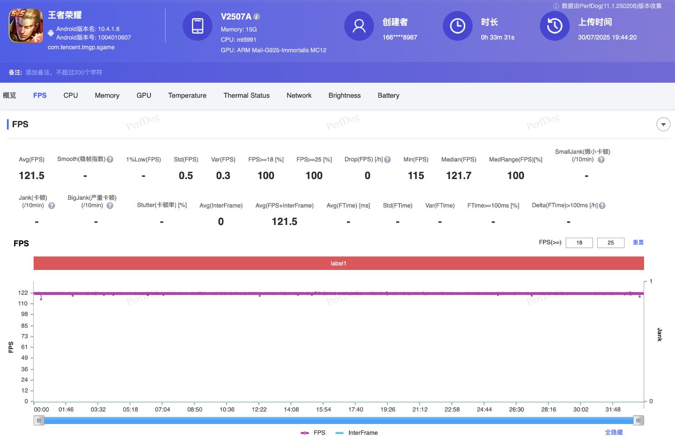Toggle the FPS series in the legend
This screenshot has width=675, height=444.
tap(313, 433)
